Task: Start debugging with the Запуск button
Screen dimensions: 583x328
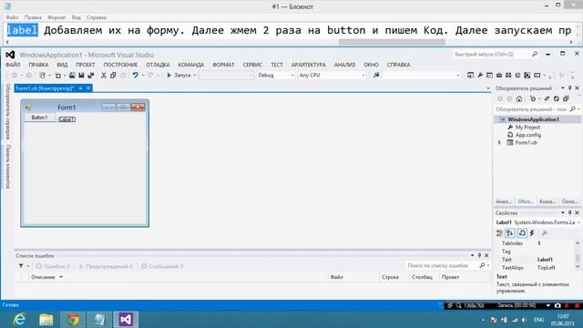Action: tap(179, 75)
